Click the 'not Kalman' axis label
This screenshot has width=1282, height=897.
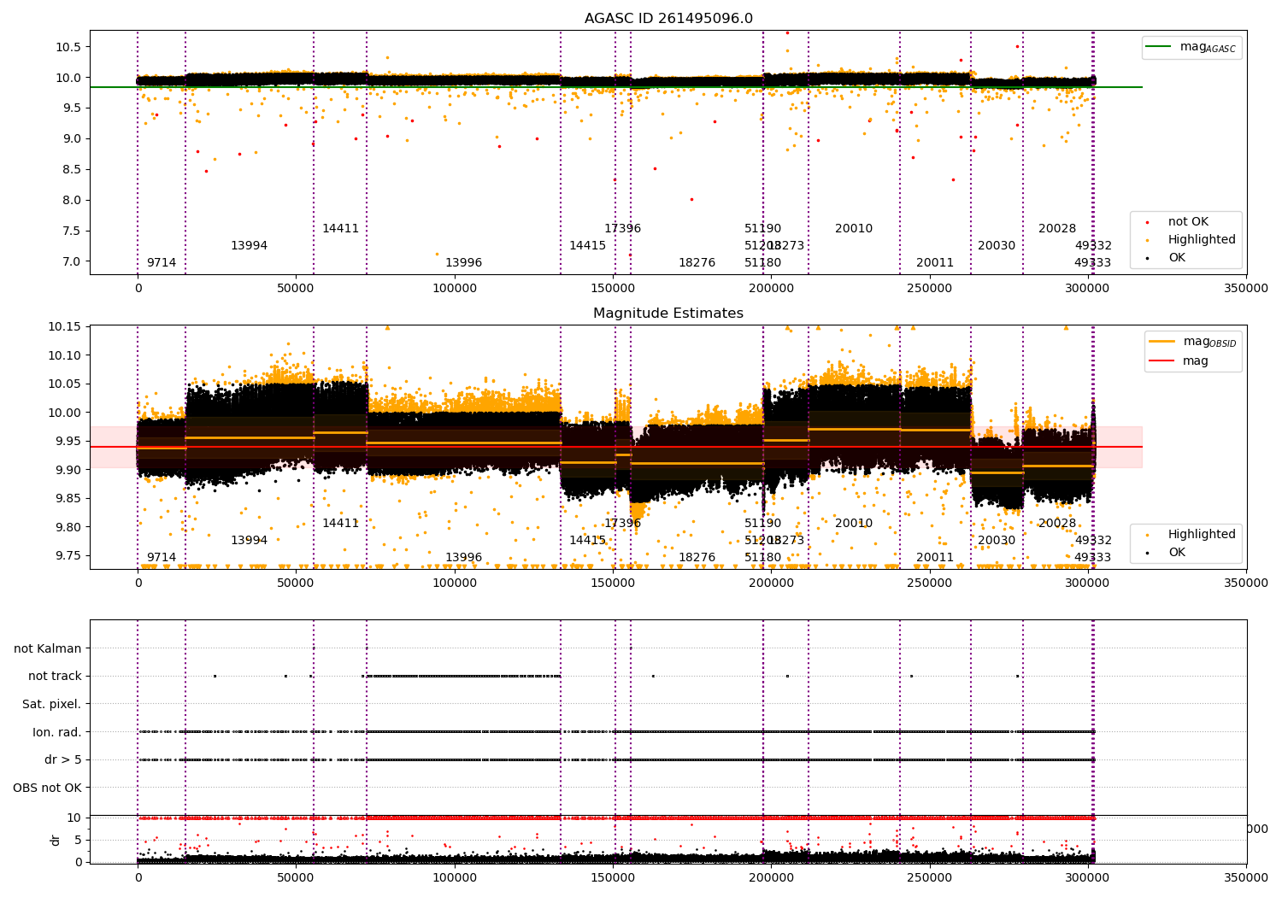click(48, 649)
